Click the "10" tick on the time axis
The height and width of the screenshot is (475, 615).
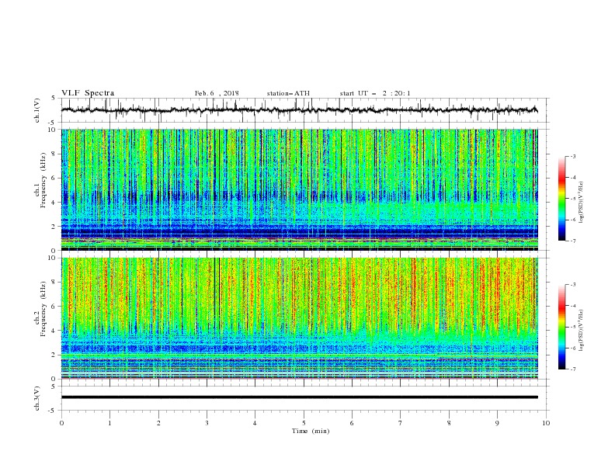click(546, 423)
